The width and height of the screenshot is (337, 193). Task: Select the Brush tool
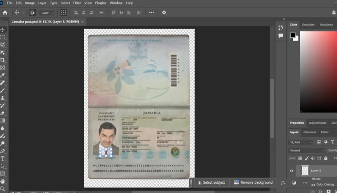tap(3, 91)
